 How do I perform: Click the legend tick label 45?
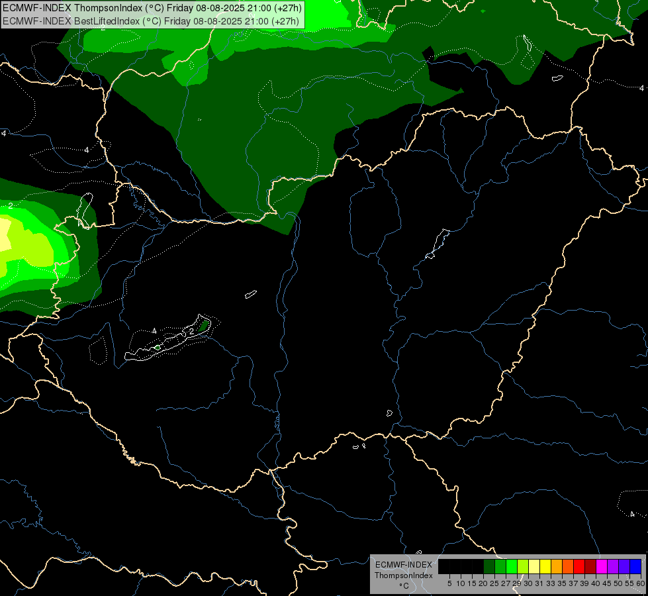pos(607,583)
